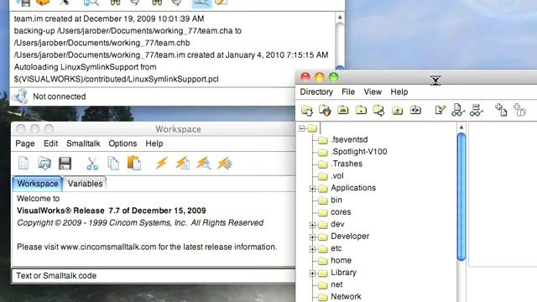Click the plain lightning bolt Do It icon
Screen dimensions: 537x302
click(161, 164)
